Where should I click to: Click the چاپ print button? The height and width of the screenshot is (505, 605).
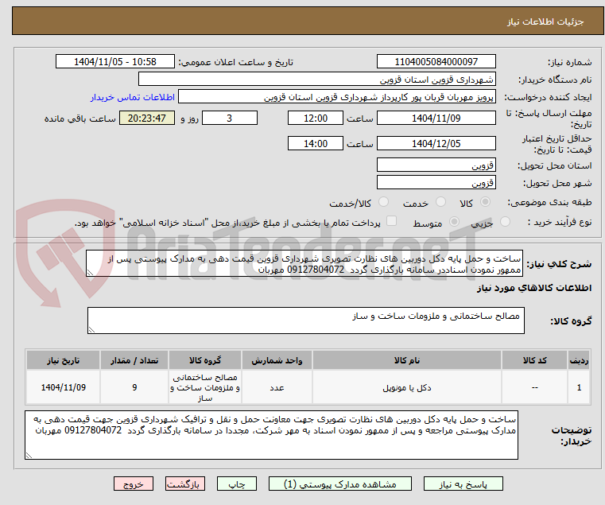point(237,484)
